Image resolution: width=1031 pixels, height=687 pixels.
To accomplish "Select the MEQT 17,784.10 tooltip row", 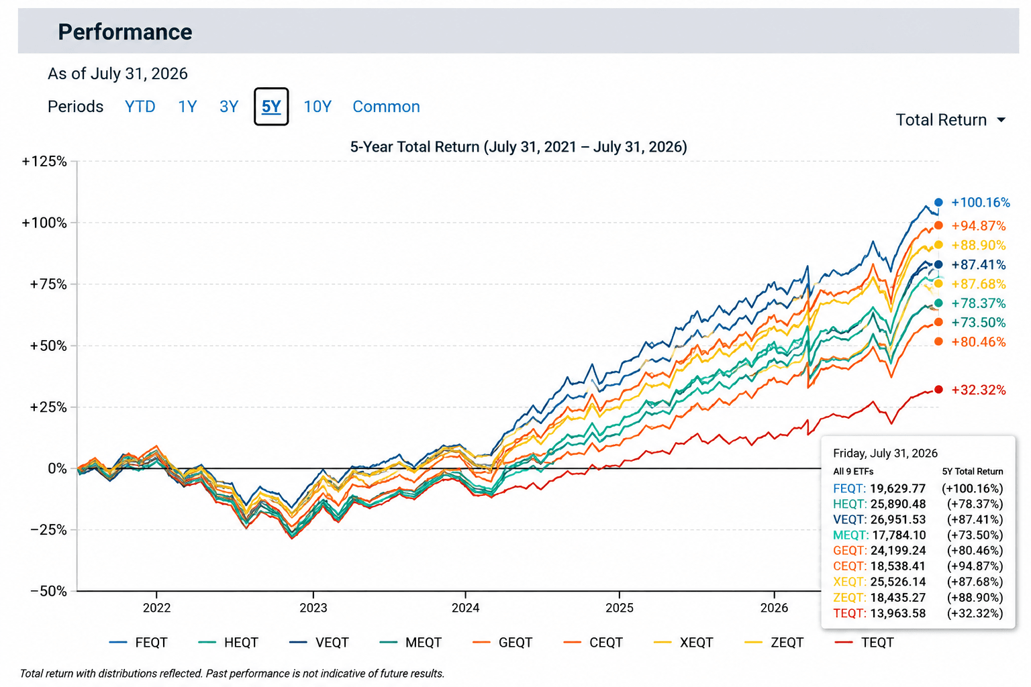I will [918, 535].
